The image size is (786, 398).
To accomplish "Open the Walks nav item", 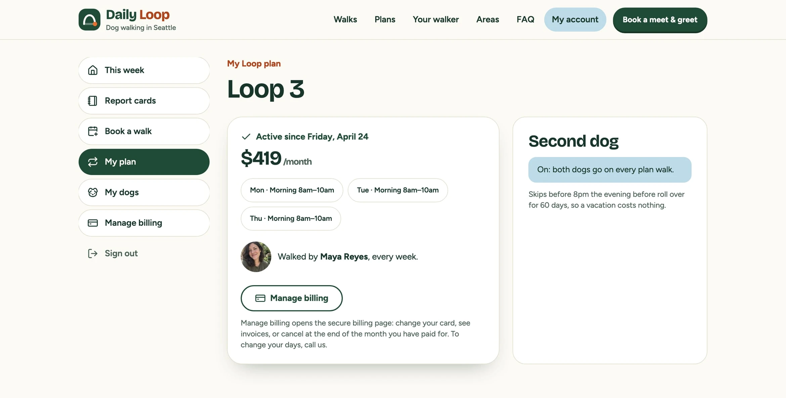I will (x=345, y=19).
